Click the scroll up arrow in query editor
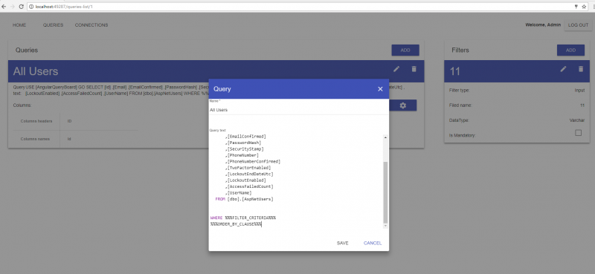 click(385, 137)
